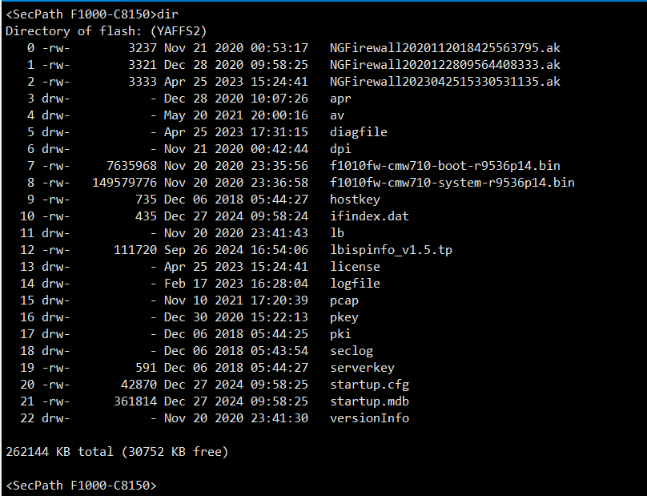Screen dimensions: 647x496
Task: Click the NGFirewall20201120184255​63795.ak filename
Action: 444,48
